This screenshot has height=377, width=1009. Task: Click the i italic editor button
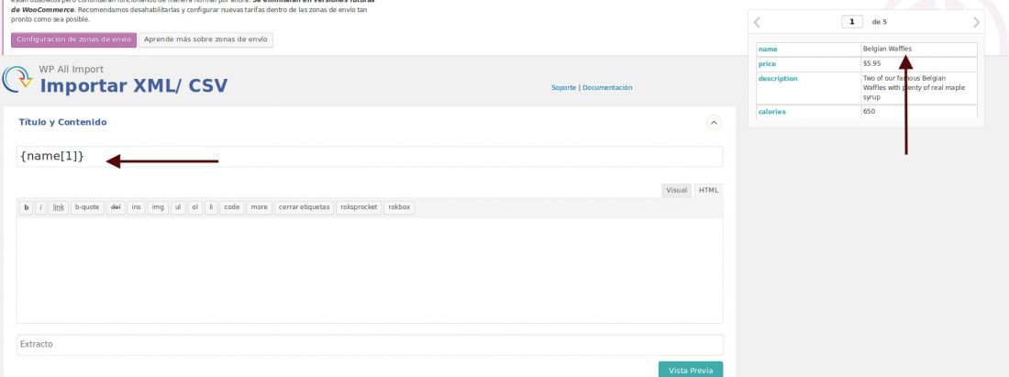pyautogui.click(x=40, y=207)
